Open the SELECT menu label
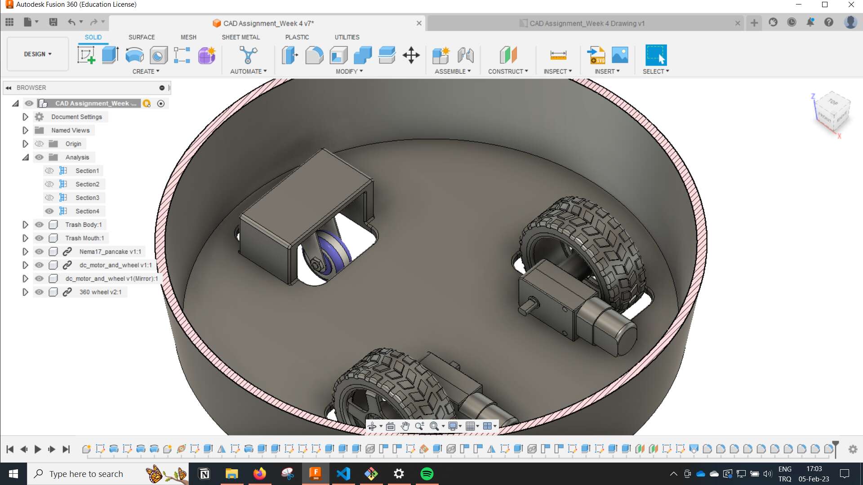Viewport: 863px width, 485px height. 656,71
